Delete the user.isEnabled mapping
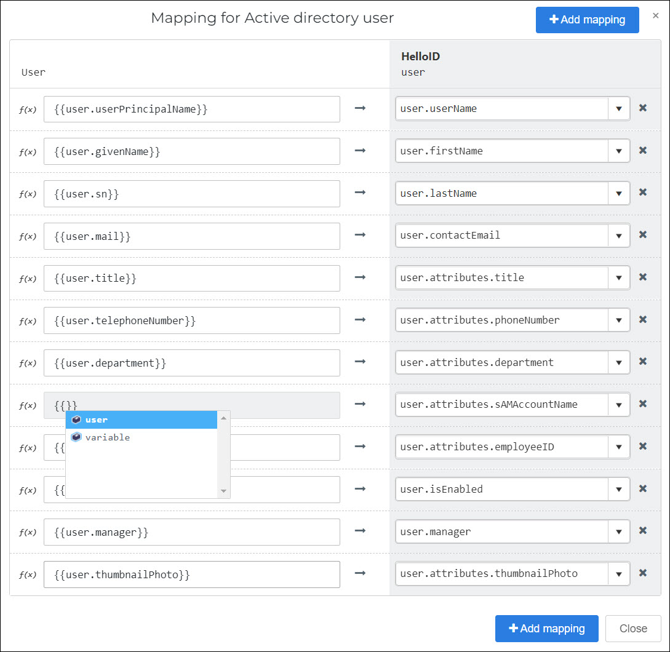Screen dimensions: 670x652 tap(643, 488)
